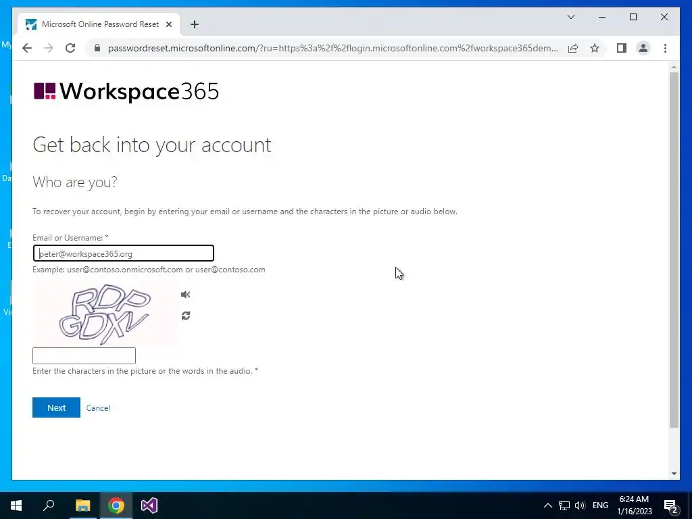Click the 'Who are you?' subheading
Viewport: 692px width, 519px height.
(75, 182)
